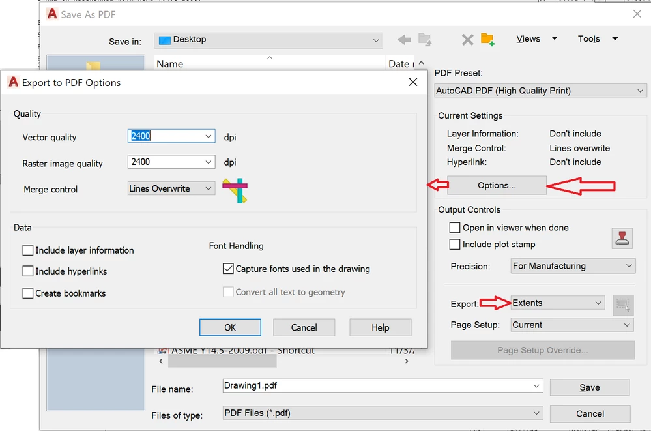The width and height of the screenshot is (651, 431).
Task: Click the Back navigation arrow
Action: 405,39
